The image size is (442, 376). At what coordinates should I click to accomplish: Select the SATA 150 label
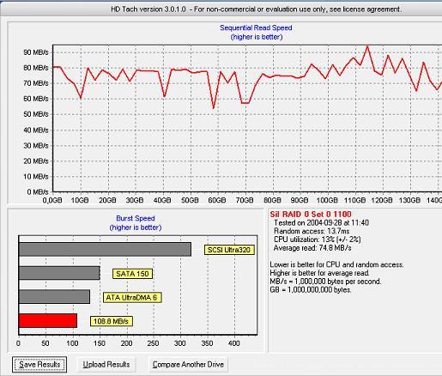[x=132, y=274]
